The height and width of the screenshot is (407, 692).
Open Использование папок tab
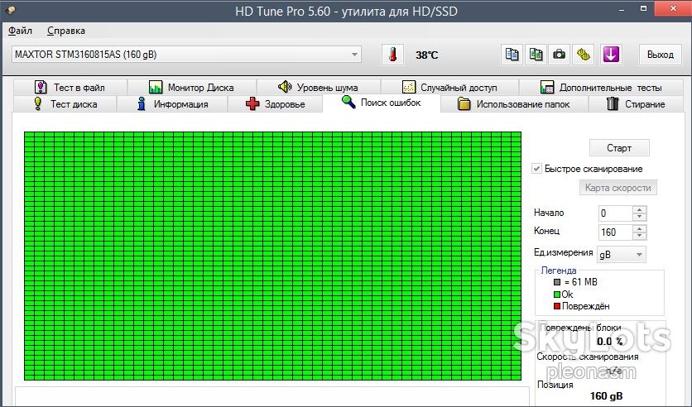point(514,104)
